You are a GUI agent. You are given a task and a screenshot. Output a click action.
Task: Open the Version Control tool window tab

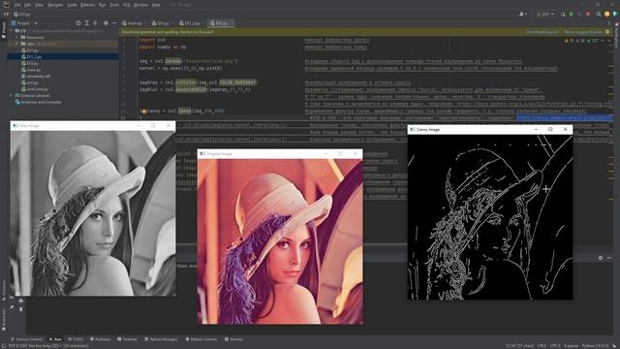(27, 339)
